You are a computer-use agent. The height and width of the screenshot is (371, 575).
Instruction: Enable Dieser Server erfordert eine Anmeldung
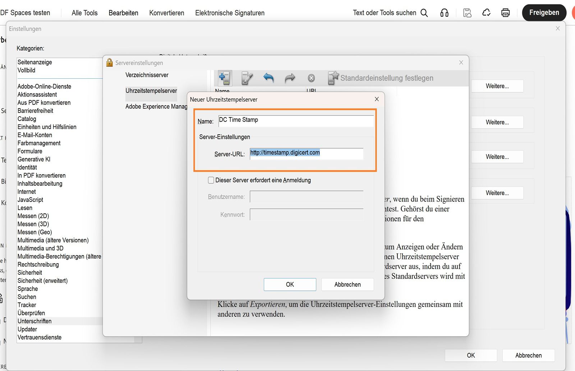click(211, 180)
